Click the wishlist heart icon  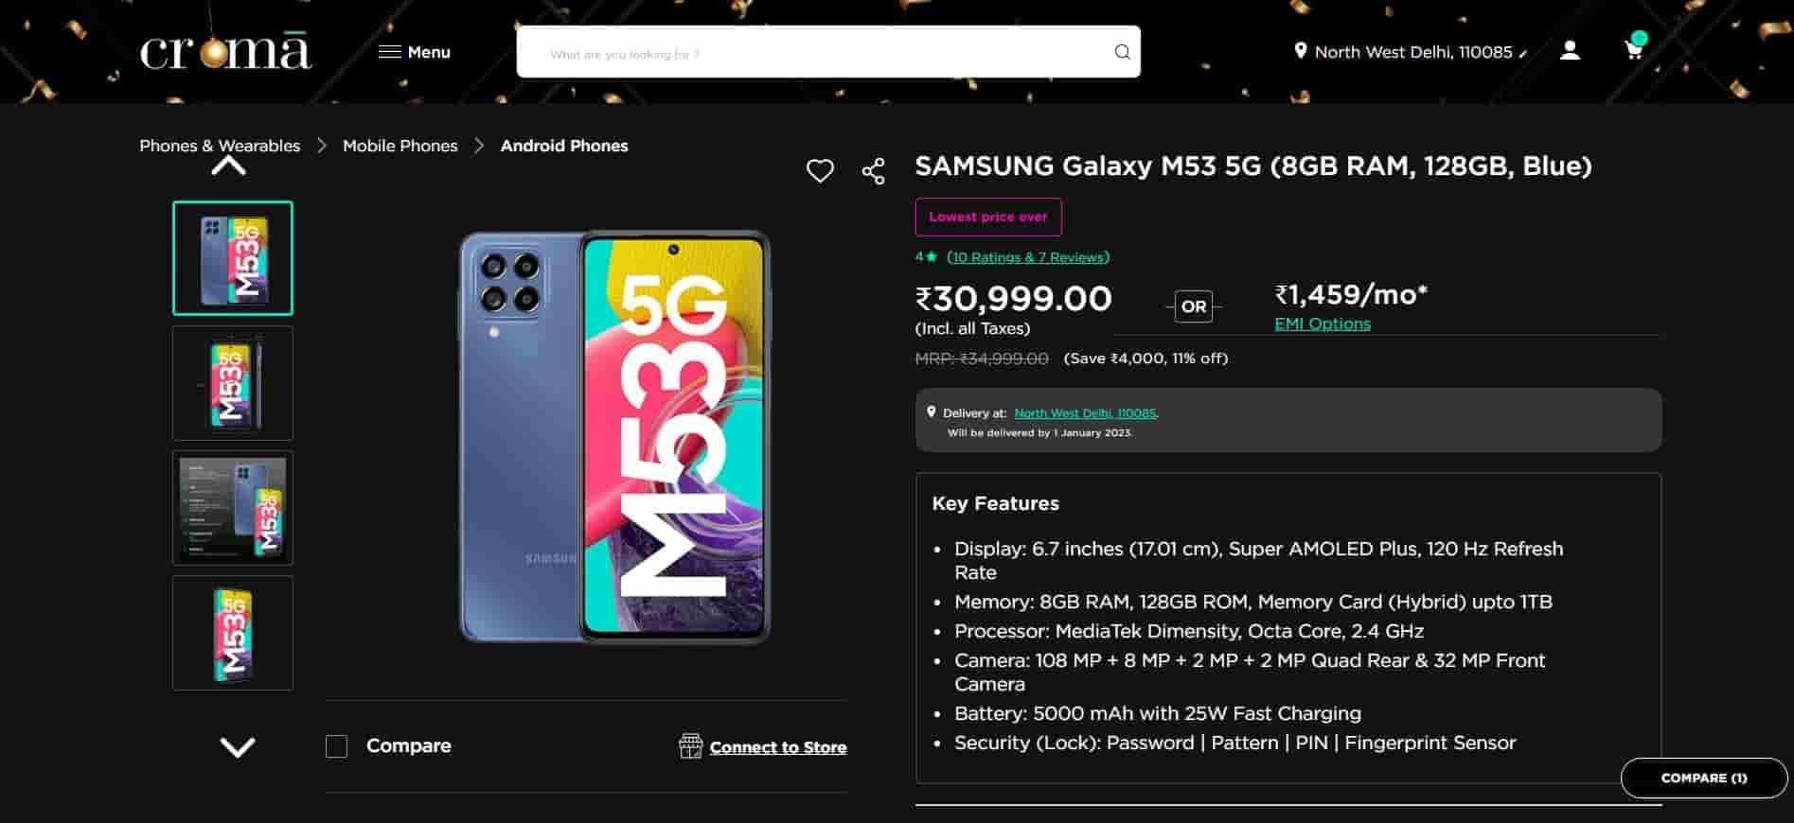tap(820, 171)
